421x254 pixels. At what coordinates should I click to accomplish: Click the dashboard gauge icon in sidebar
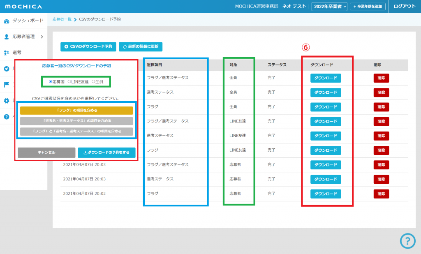click(x=7, y=21)
